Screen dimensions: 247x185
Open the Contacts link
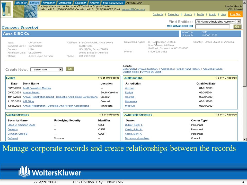pyautogui.click(x=158, y=14)
